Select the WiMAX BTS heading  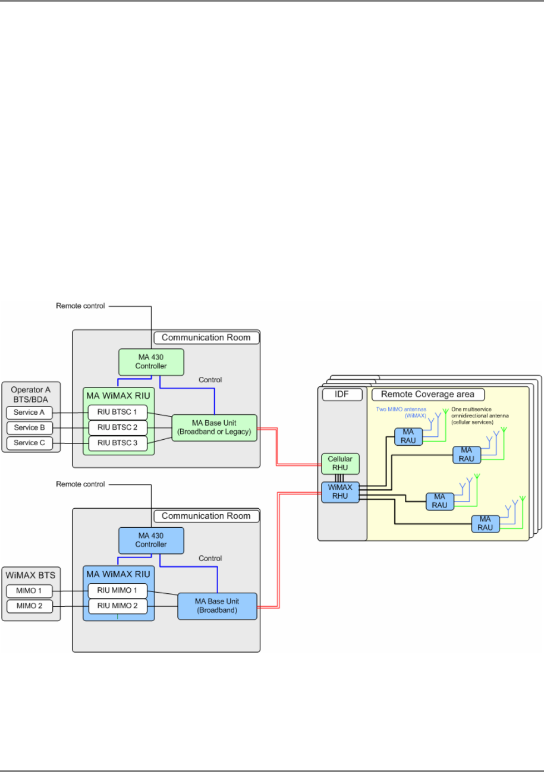(31, 575)
